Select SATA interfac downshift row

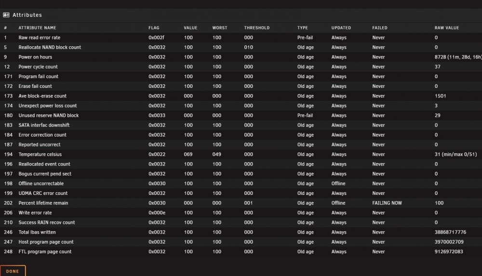point(241,125)
